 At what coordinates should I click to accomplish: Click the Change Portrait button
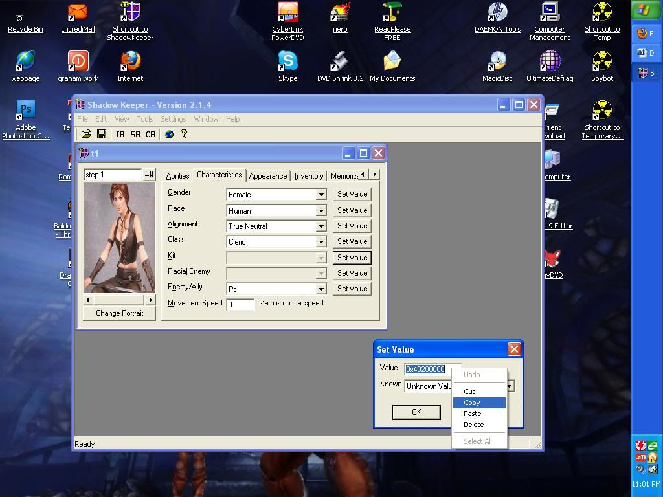tap(120, 313)
